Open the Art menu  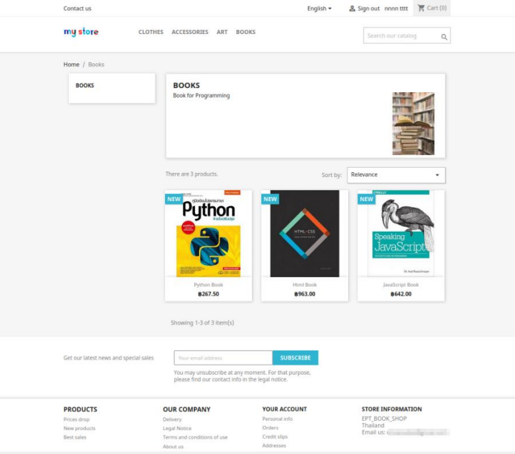click(222, 32)
